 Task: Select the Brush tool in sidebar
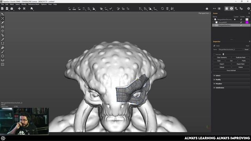point(3,39)
